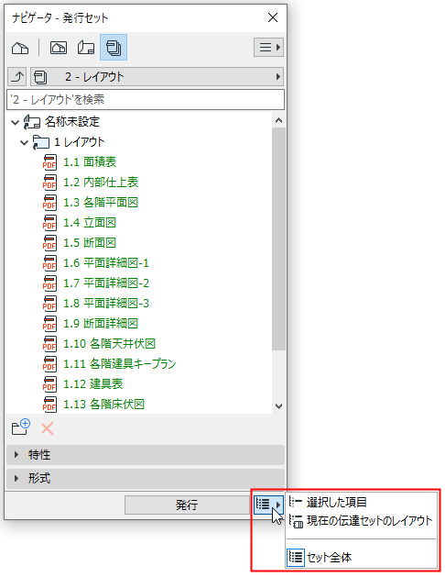Select the item 1.11 各階建具キープラン

tap(120, 364)
